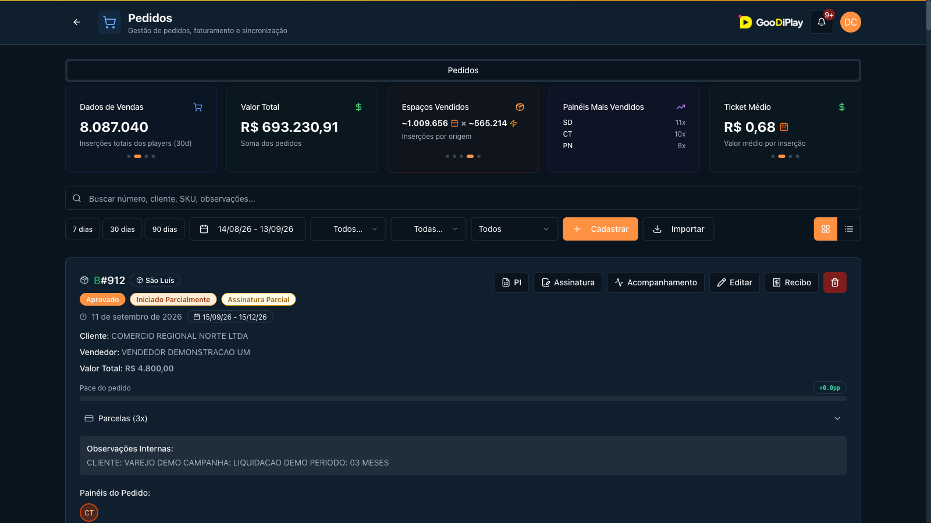Edit order B#912
The width and height of the screenshot is (931, 523).
click(x=734, y=282)
